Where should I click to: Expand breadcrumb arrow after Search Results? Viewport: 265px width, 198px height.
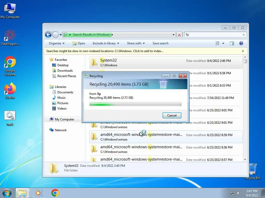[x=112, y=35]
